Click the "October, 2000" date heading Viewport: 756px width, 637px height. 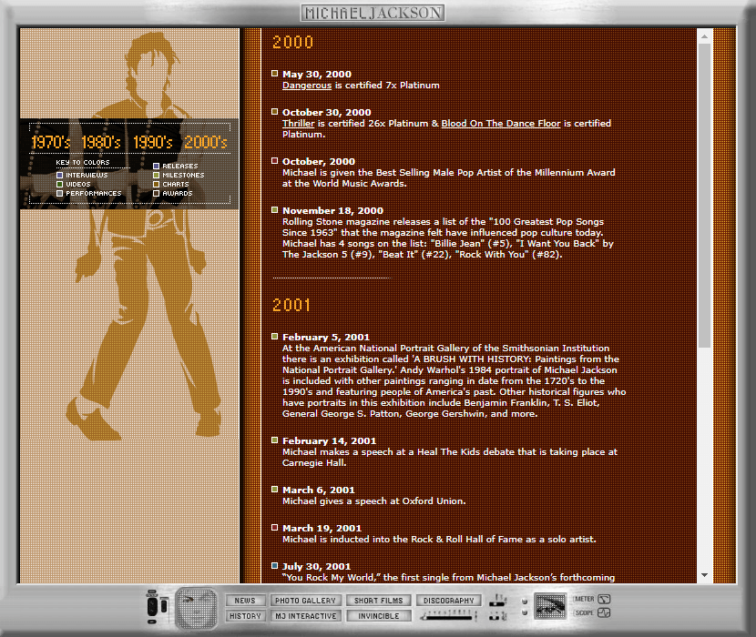pos(319,161)
